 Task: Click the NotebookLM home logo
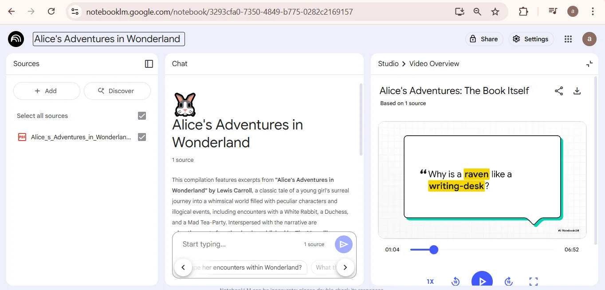(x=16, y=39)
